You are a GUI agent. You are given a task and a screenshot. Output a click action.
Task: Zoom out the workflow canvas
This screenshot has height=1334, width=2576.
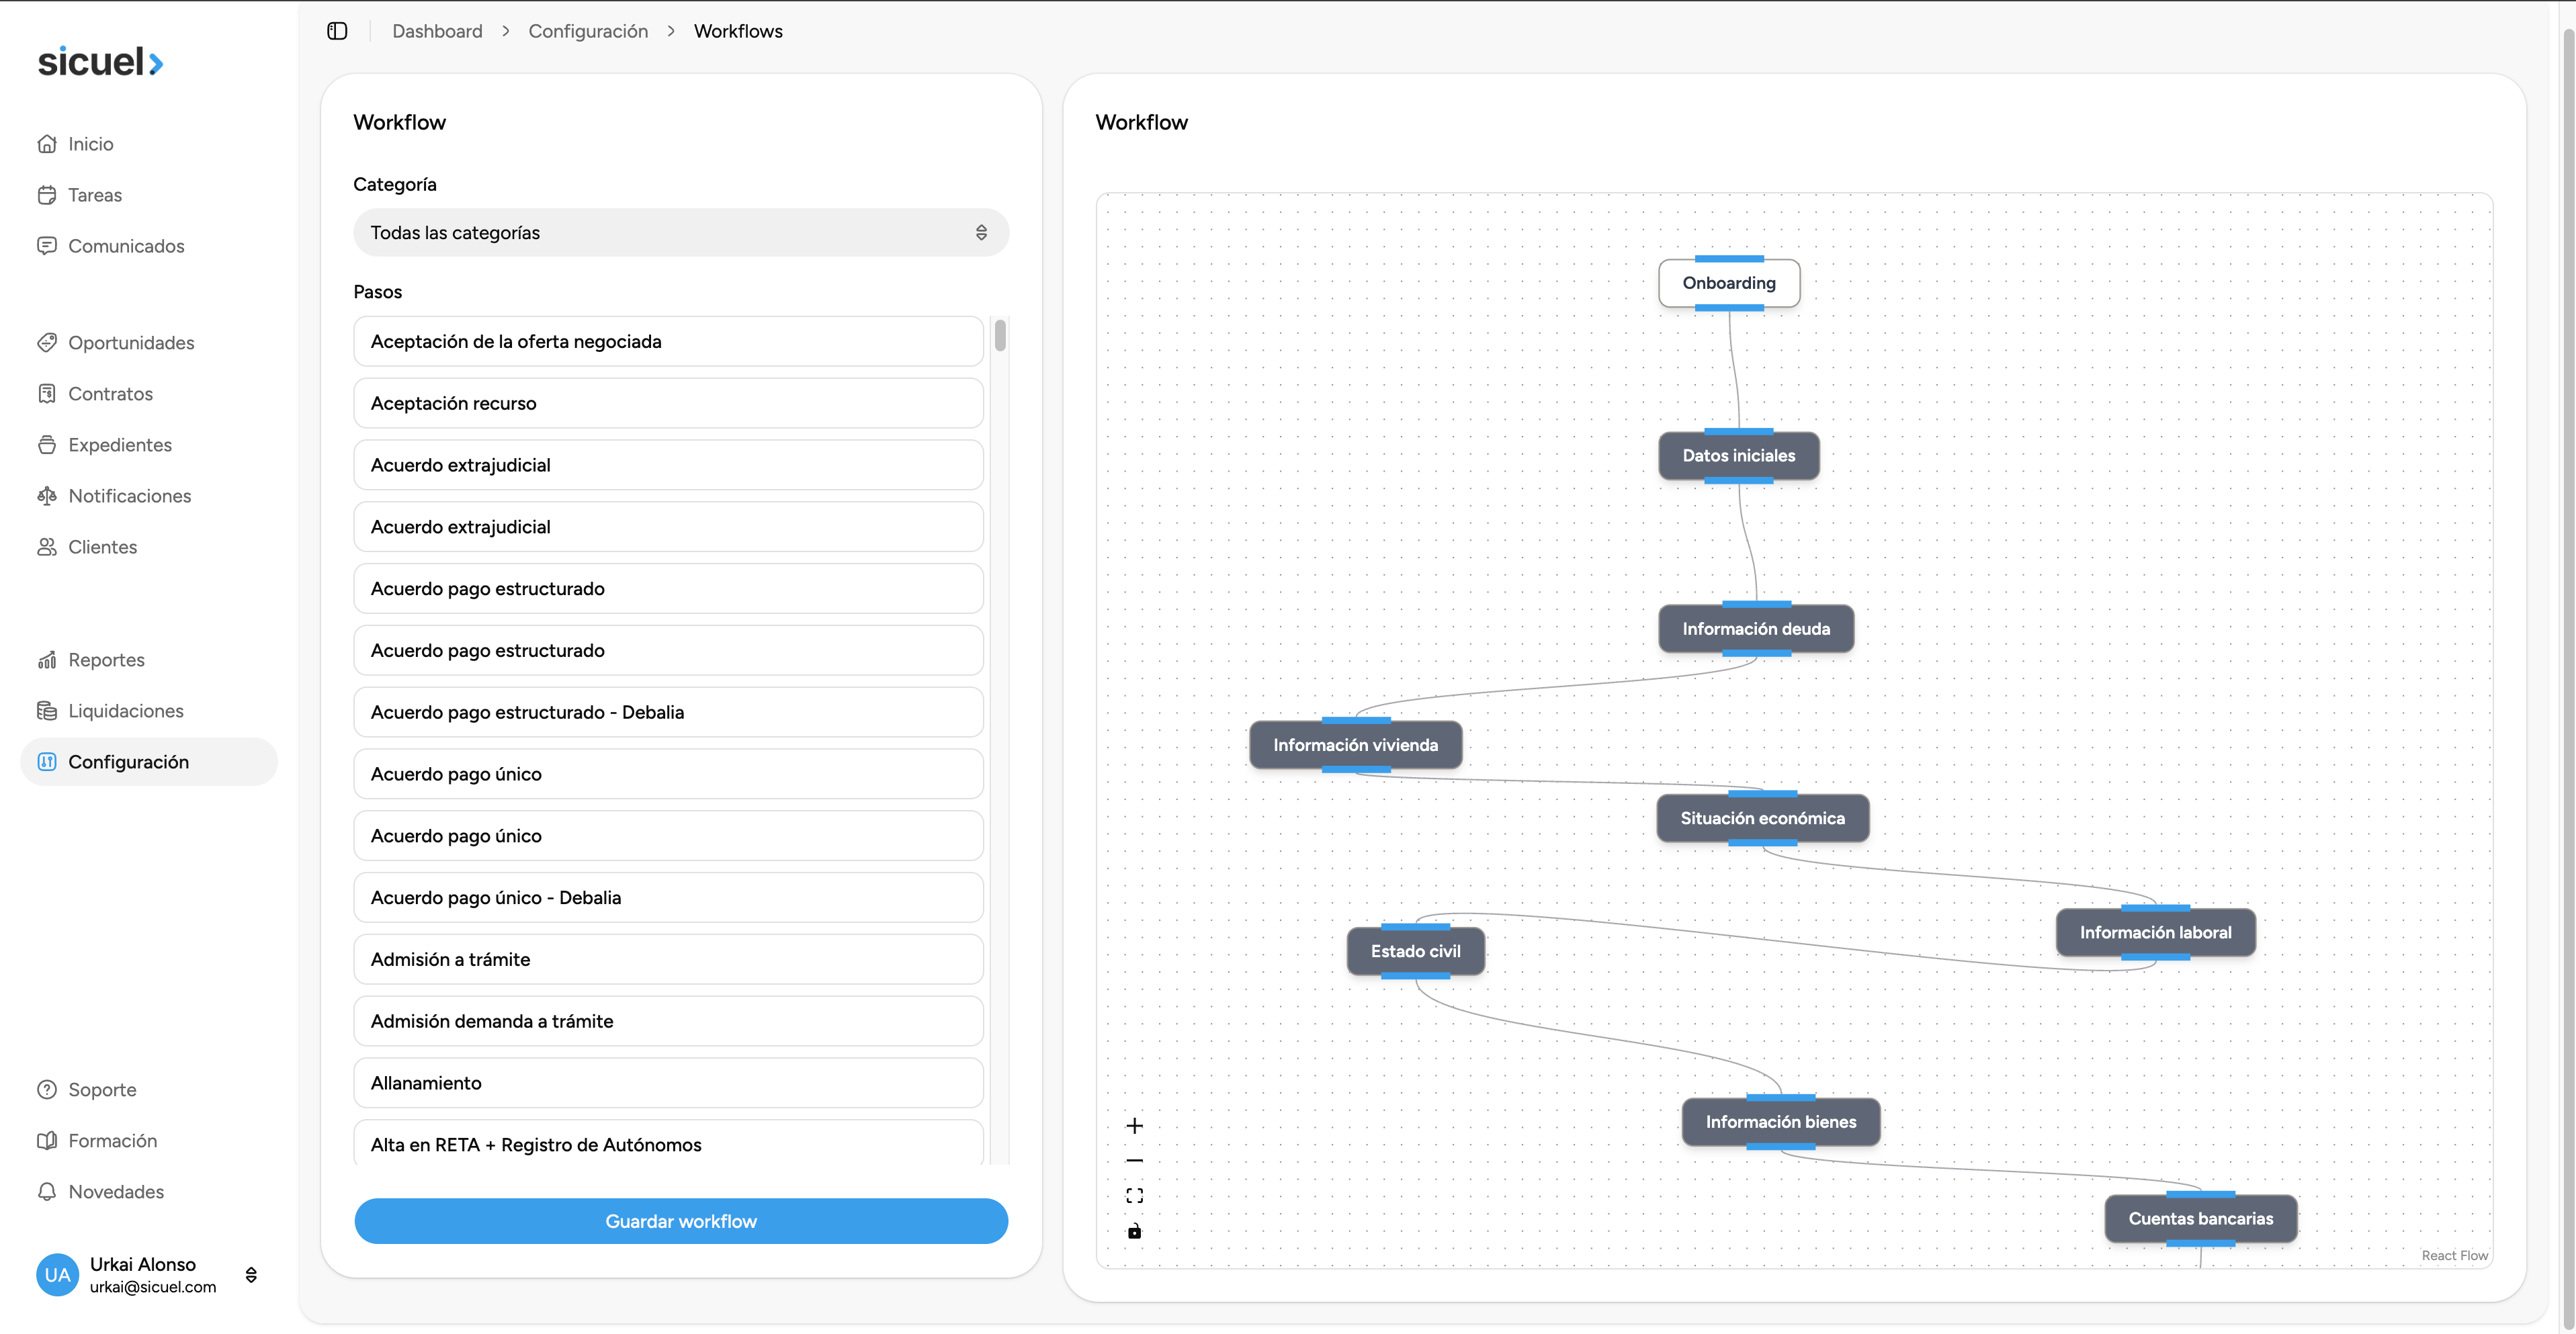click(x=1134, y=1161)
